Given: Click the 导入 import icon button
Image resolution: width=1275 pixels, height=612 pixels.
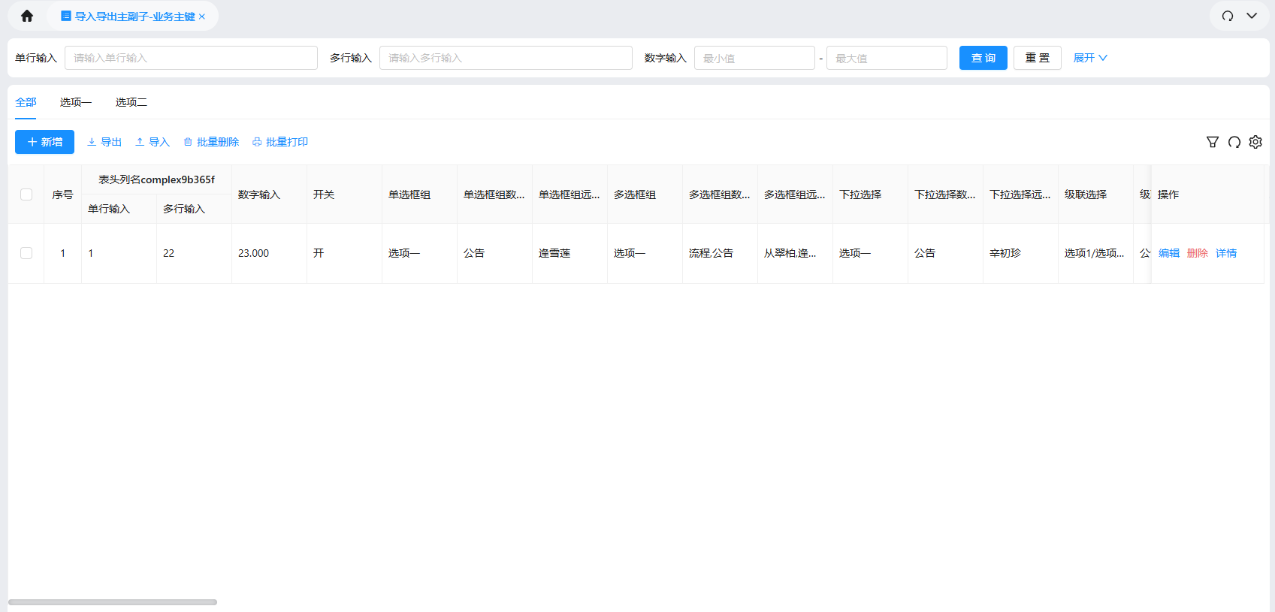Looking at the screenshot, I should pos(153,142).
